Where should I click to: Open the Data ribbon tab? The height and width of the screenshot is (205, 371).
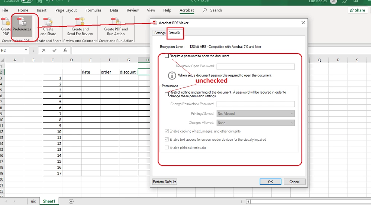point(114,10)
